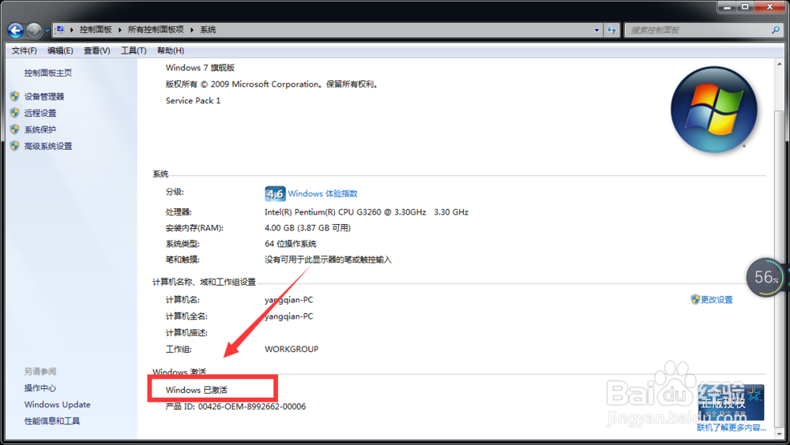Click the WORKGROUP value
The width and height of the screenshot is (790, 445).
pyautogui.click(x=292, y=350)
